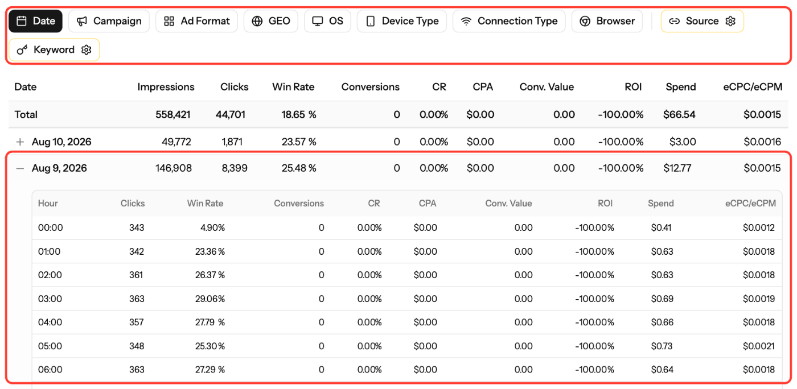Image resolution: width=797 pixels, height=389 pixels.
Task: Click eCPC value $0.0021
Action: point(759,346)
